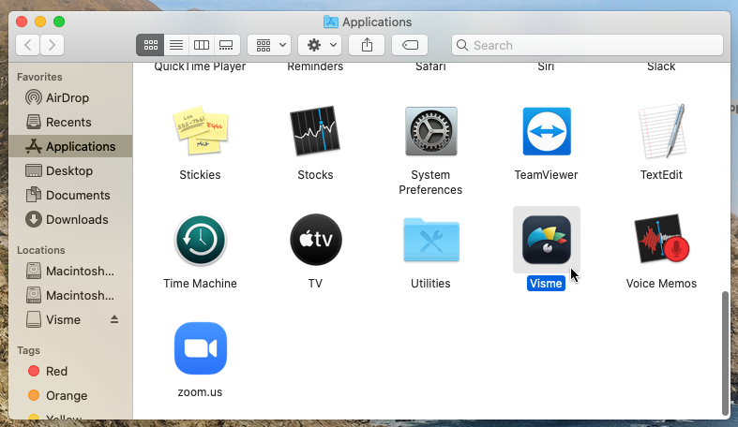The height and width of the screenshot is (427, 738).
Task: Open the group-by arrangement dropdown
Action: 269,45
